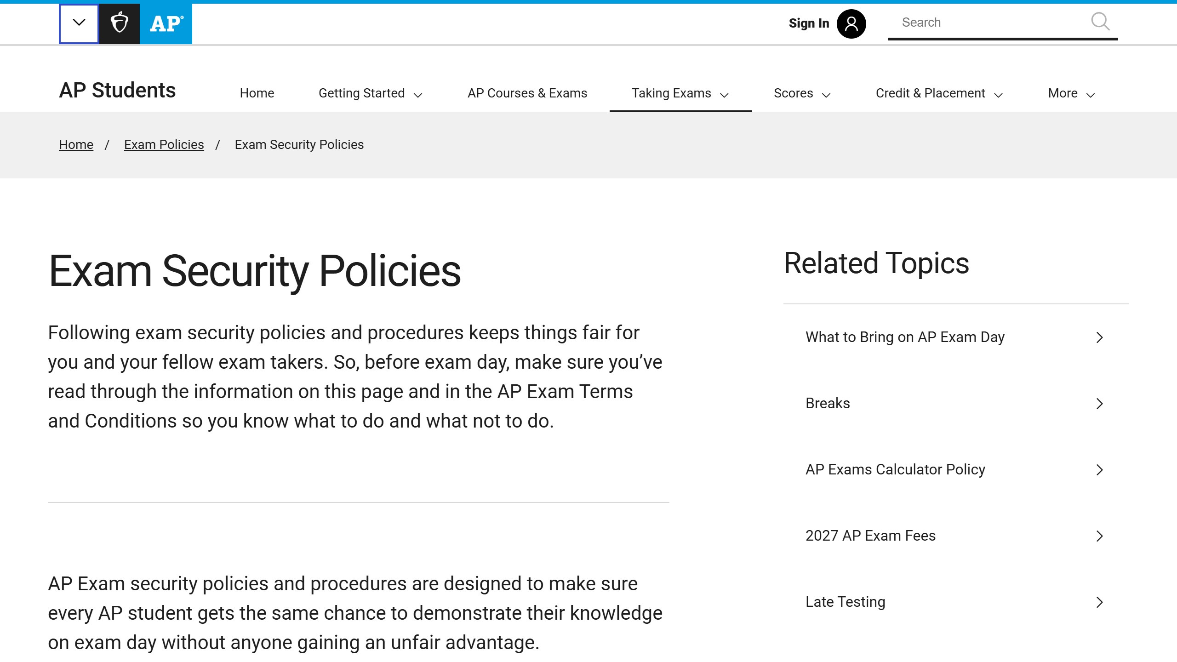Open What to Bring on AP Exam Day
The image size is (1177, 662).
click(905, 337)
